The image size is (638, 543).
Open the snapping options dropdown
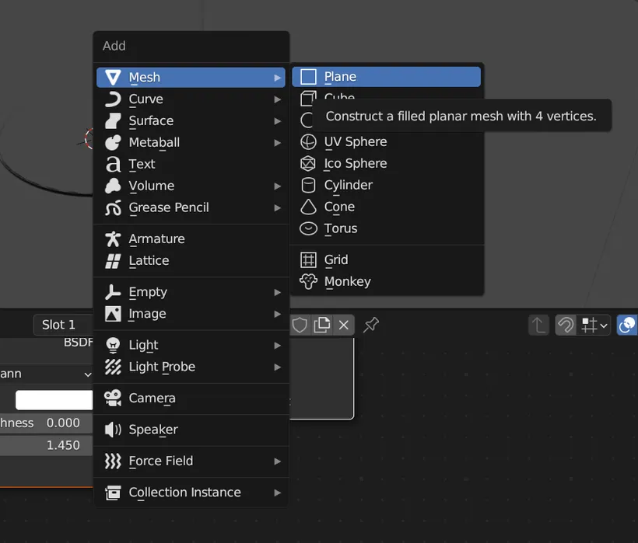tap(594, 325)
